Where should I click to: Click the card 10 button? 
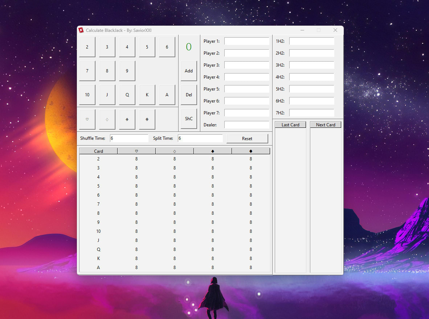click(87, 95)
